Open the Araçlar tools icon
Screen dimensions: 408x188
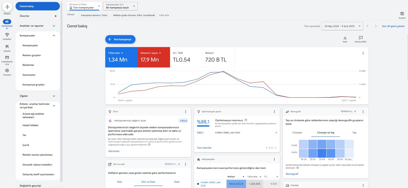tap(7, 46)
